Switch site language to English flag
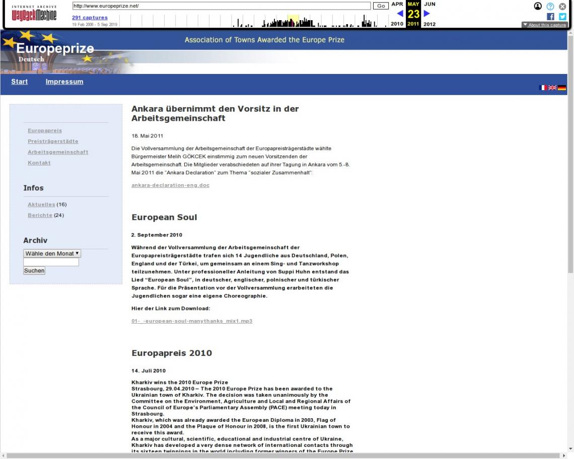The height and width of the screenshot is (459, 574). (x=552, y=88)
